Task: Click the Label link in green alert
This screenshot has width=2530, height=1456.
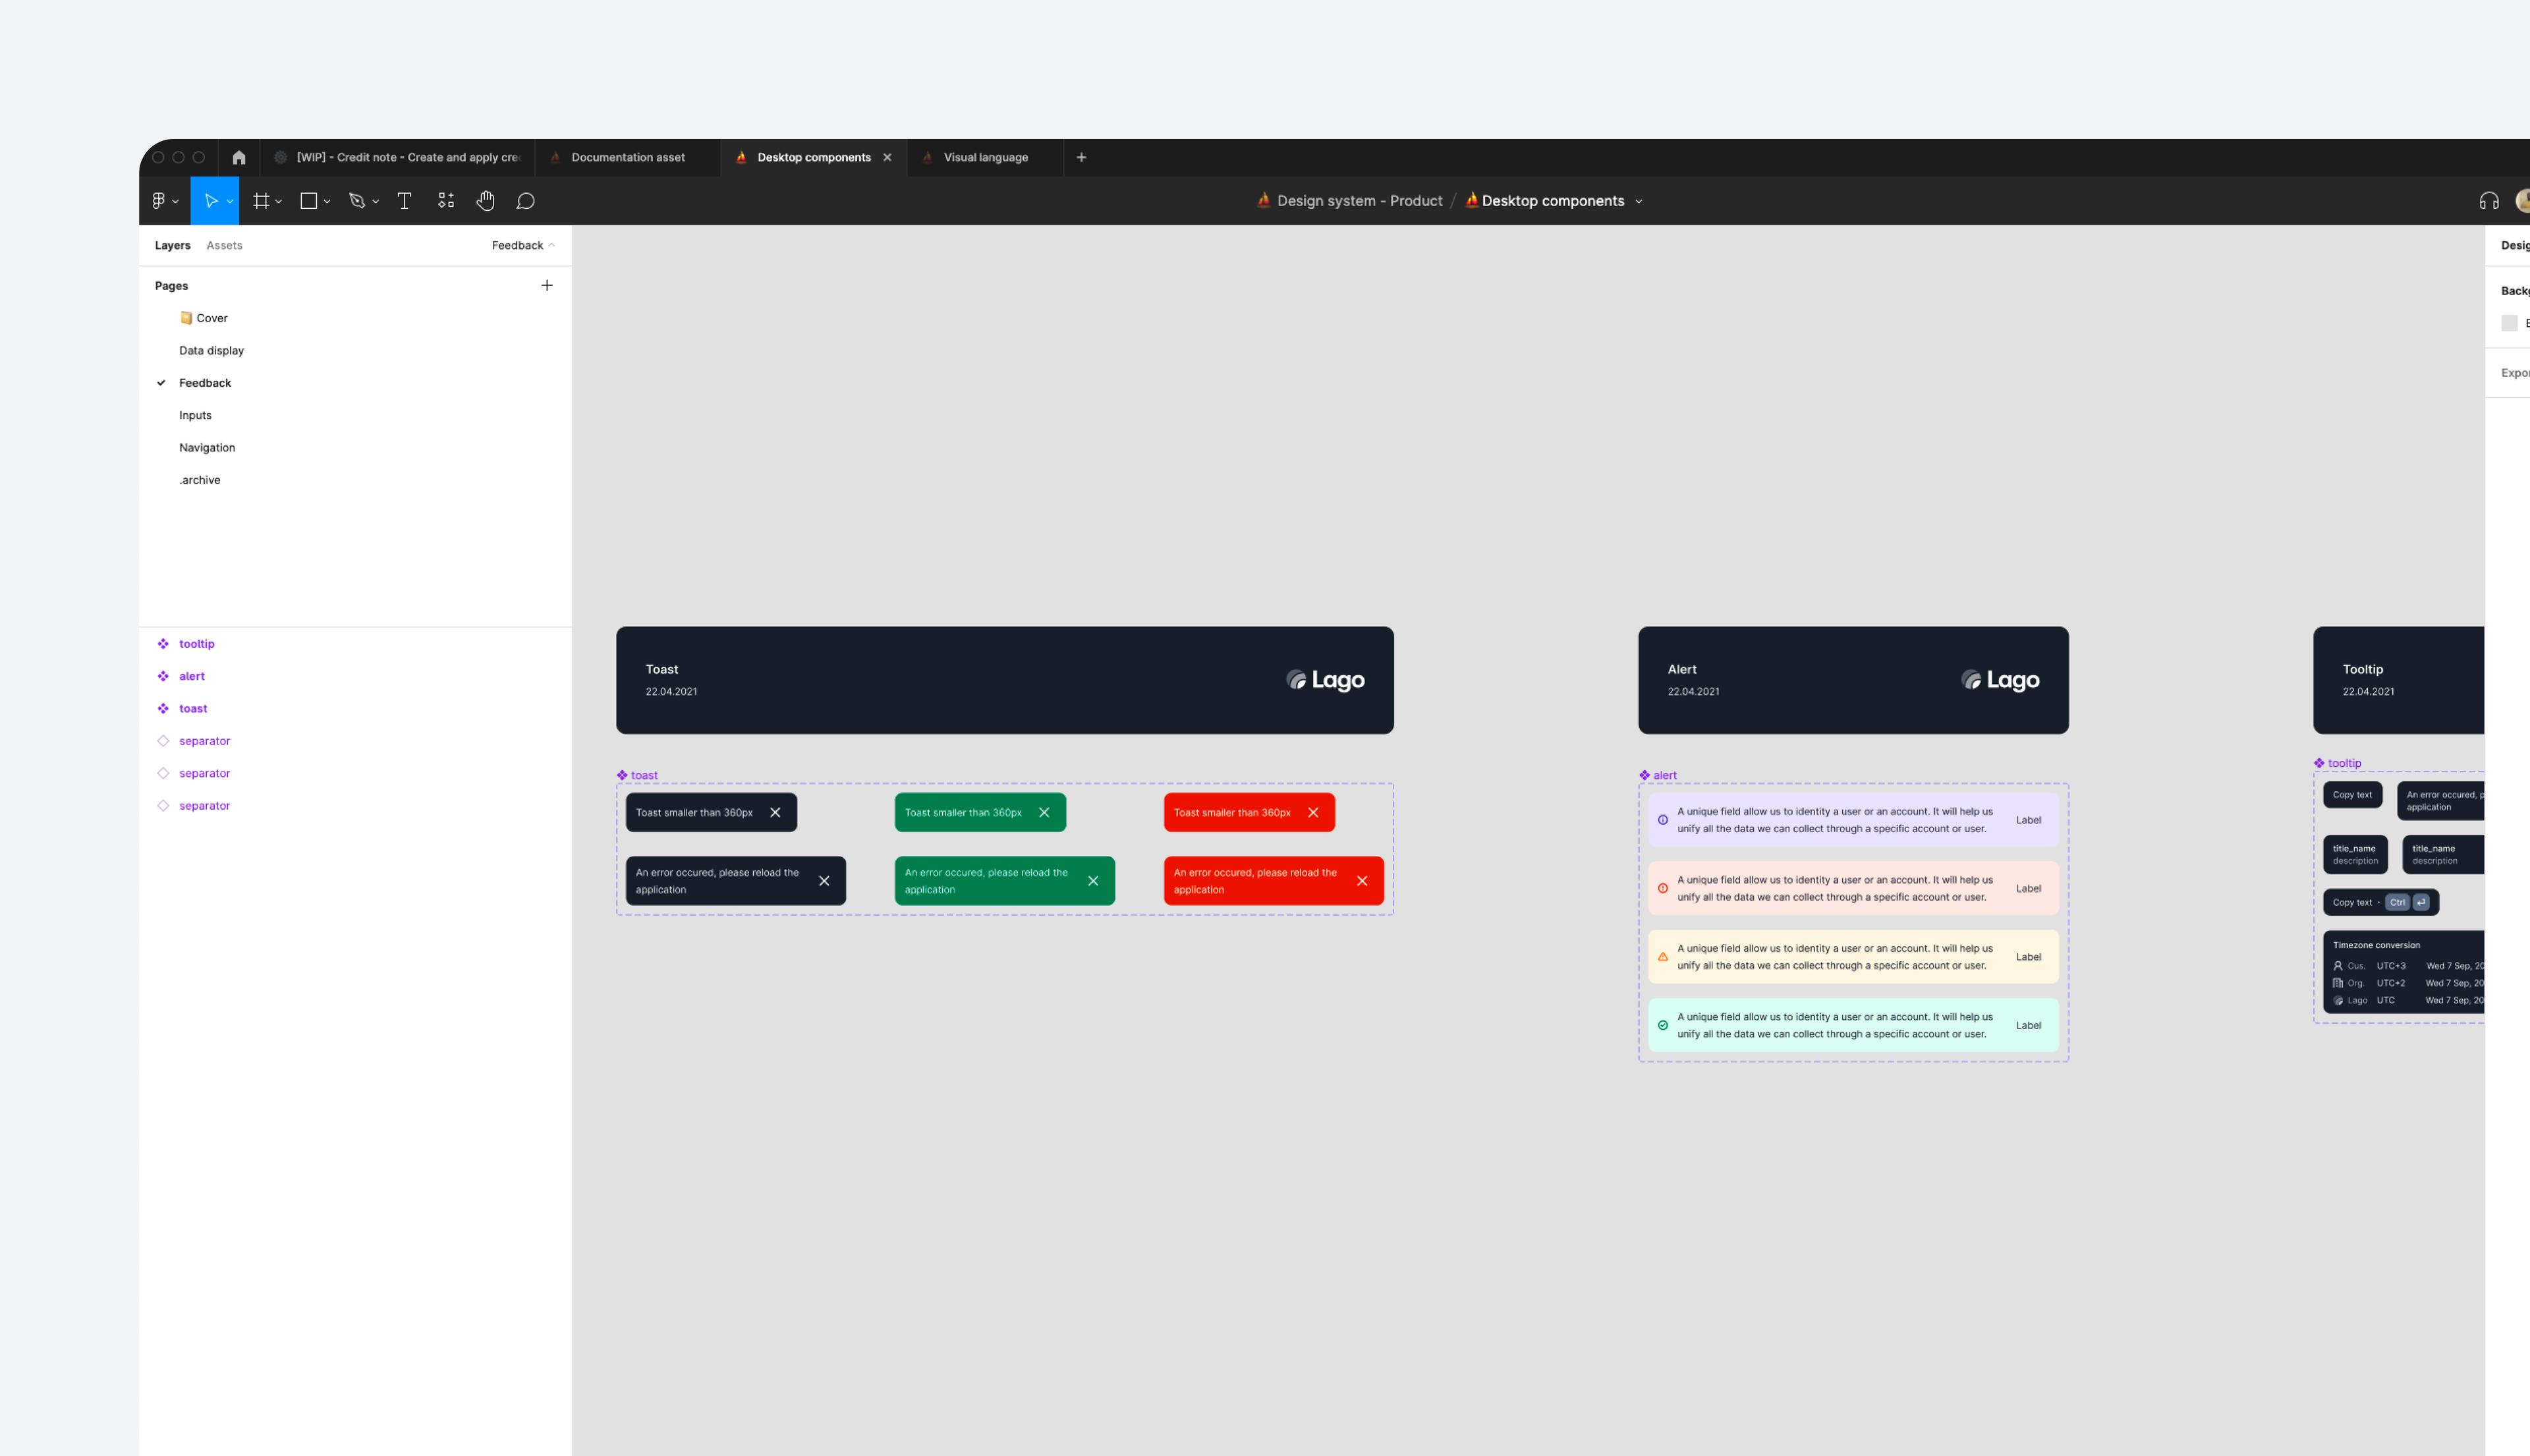Action: click(2028, 1025)
